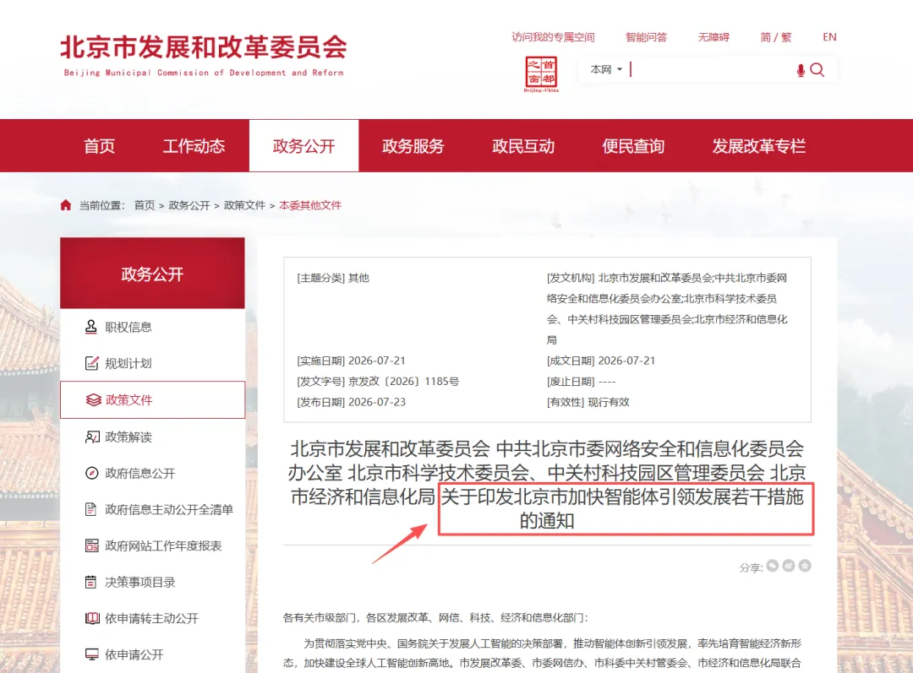This screenshot has width=913, height=673.
Task: Click 首页 in the breadcrumb
Action: 145,205
